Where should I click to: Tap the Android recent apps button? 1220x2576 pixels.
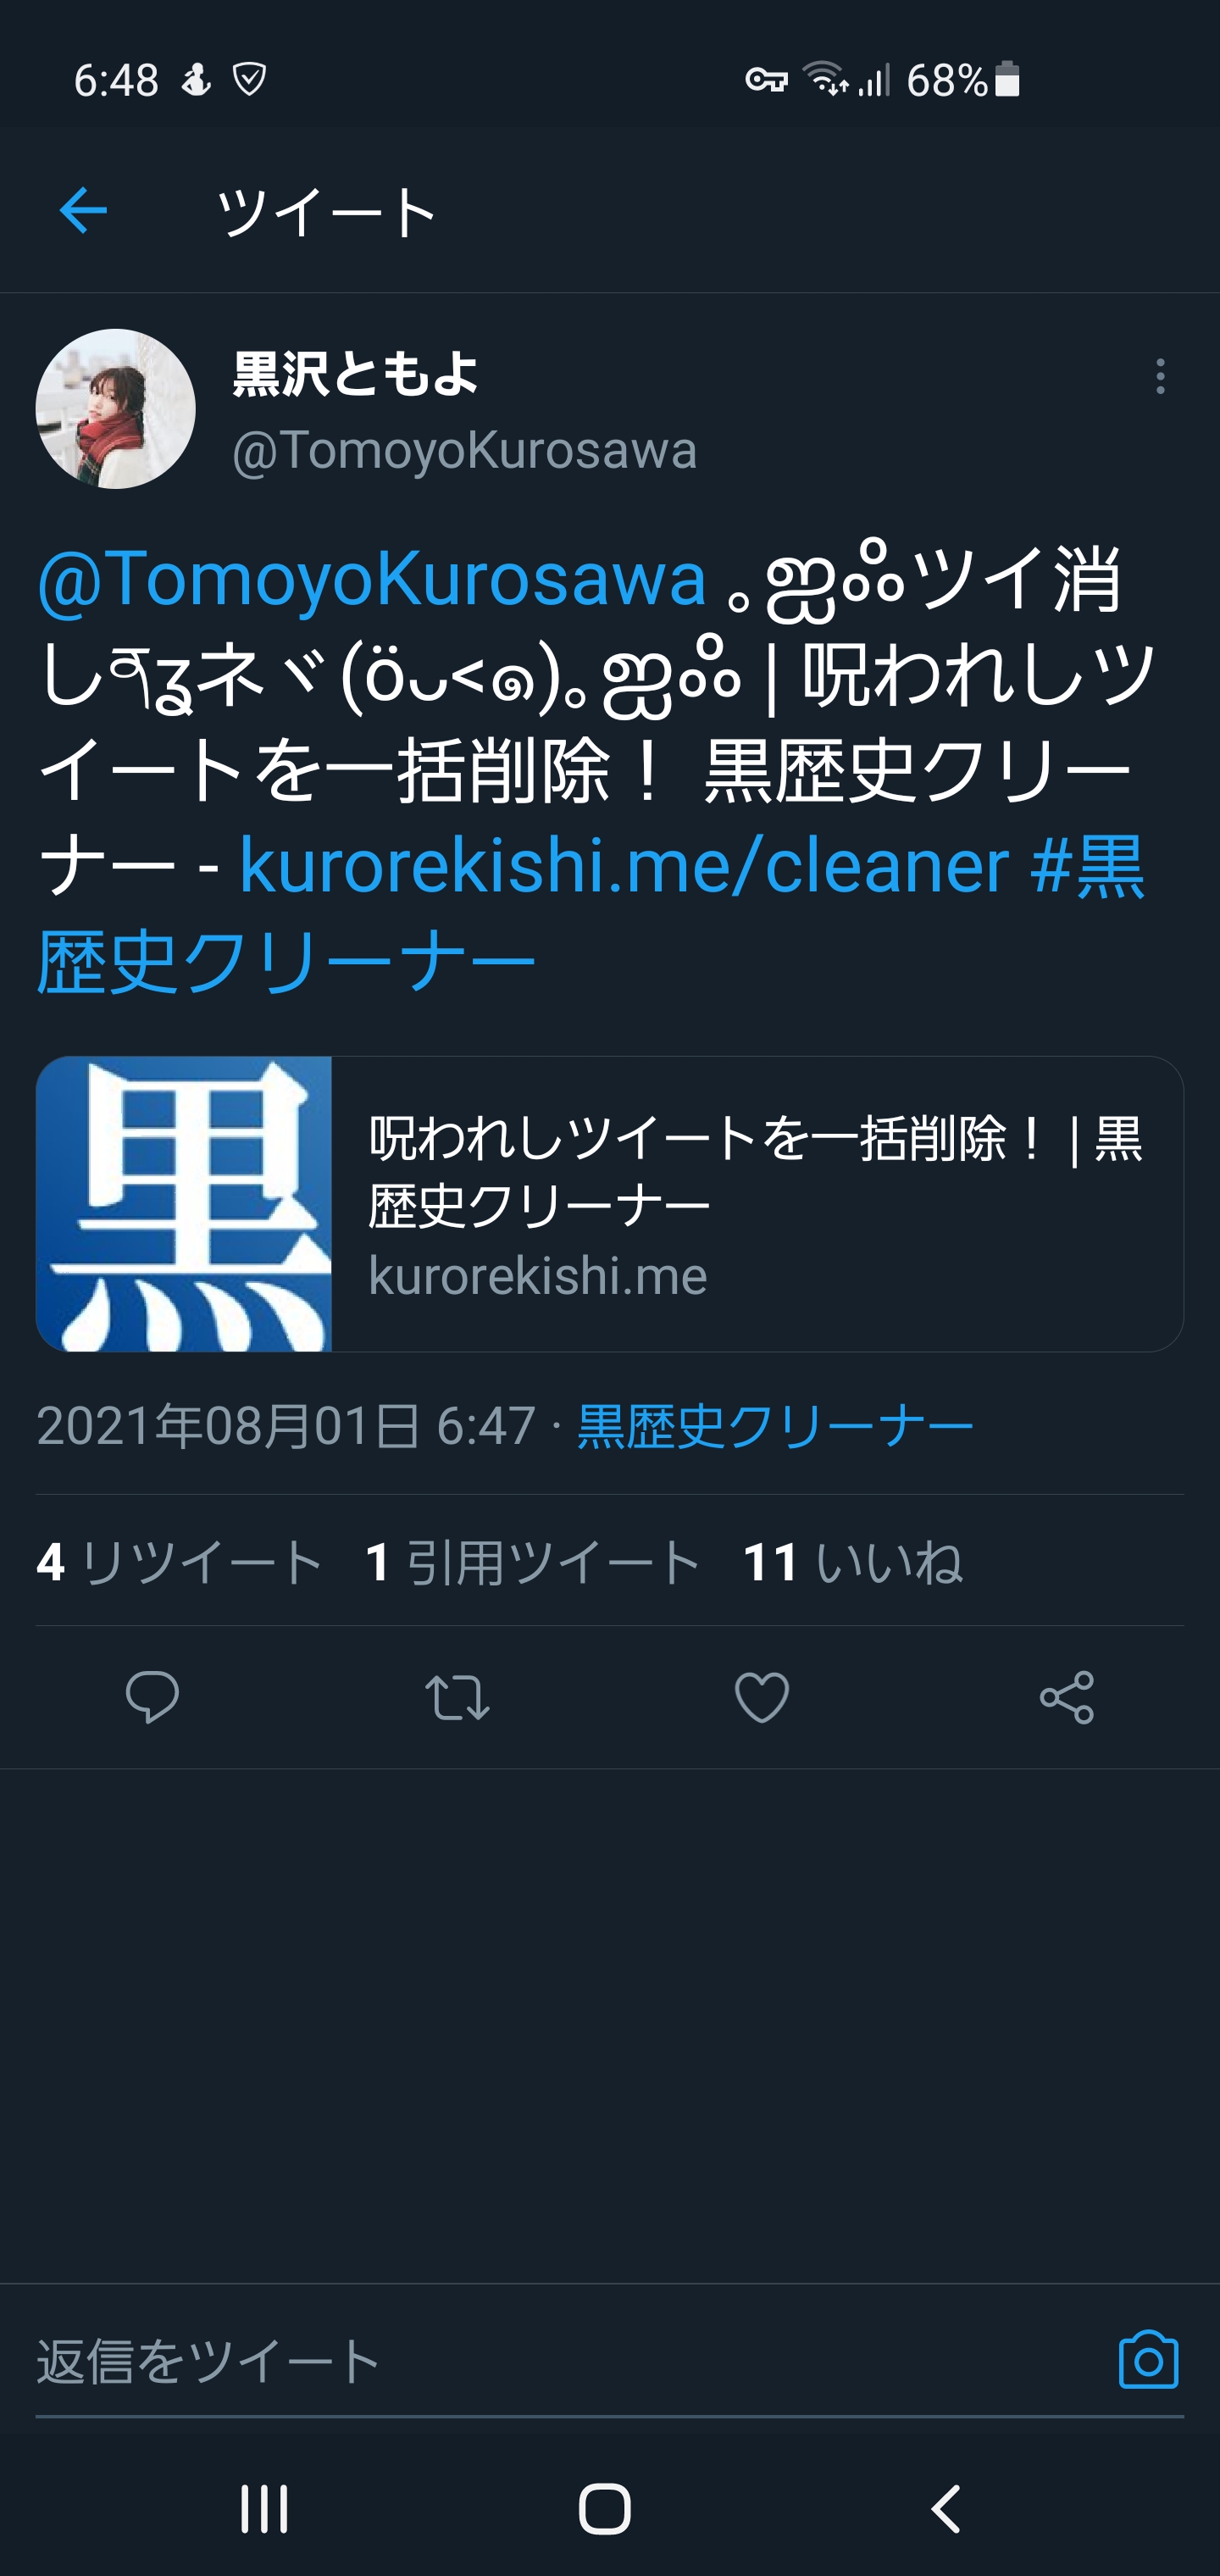point(264,2509)
